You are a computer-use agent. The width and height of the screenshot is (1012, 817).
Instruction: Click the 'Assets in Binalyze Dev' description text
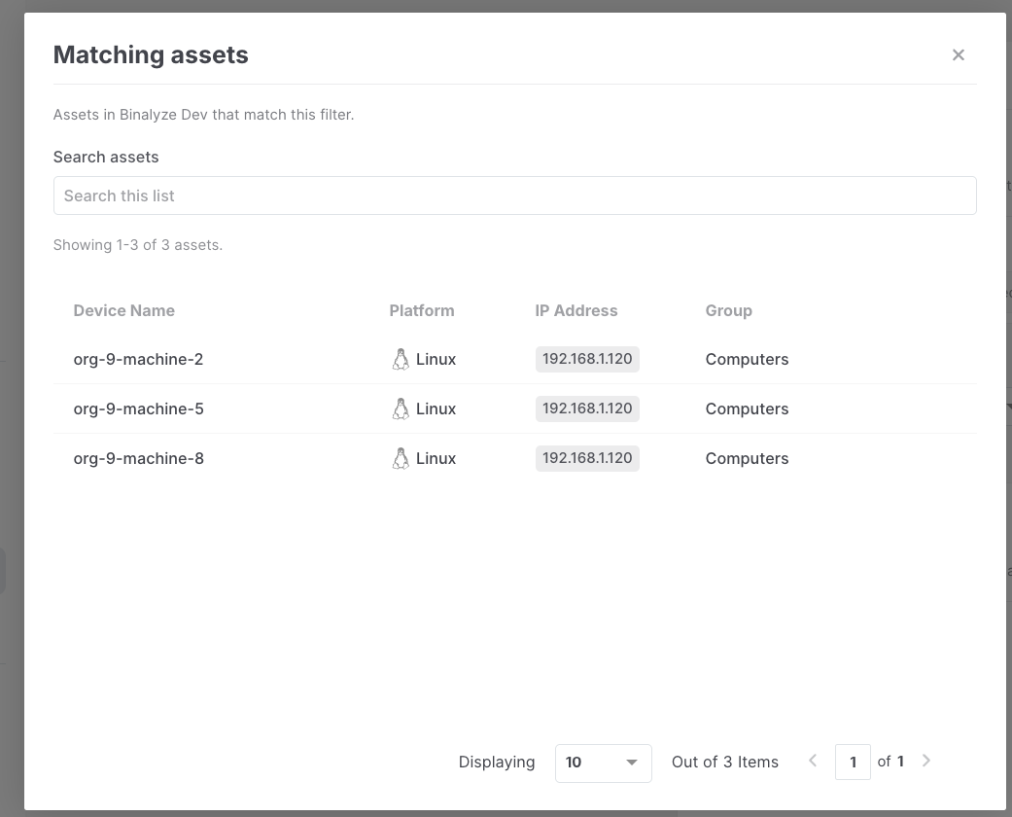(203, 115)
